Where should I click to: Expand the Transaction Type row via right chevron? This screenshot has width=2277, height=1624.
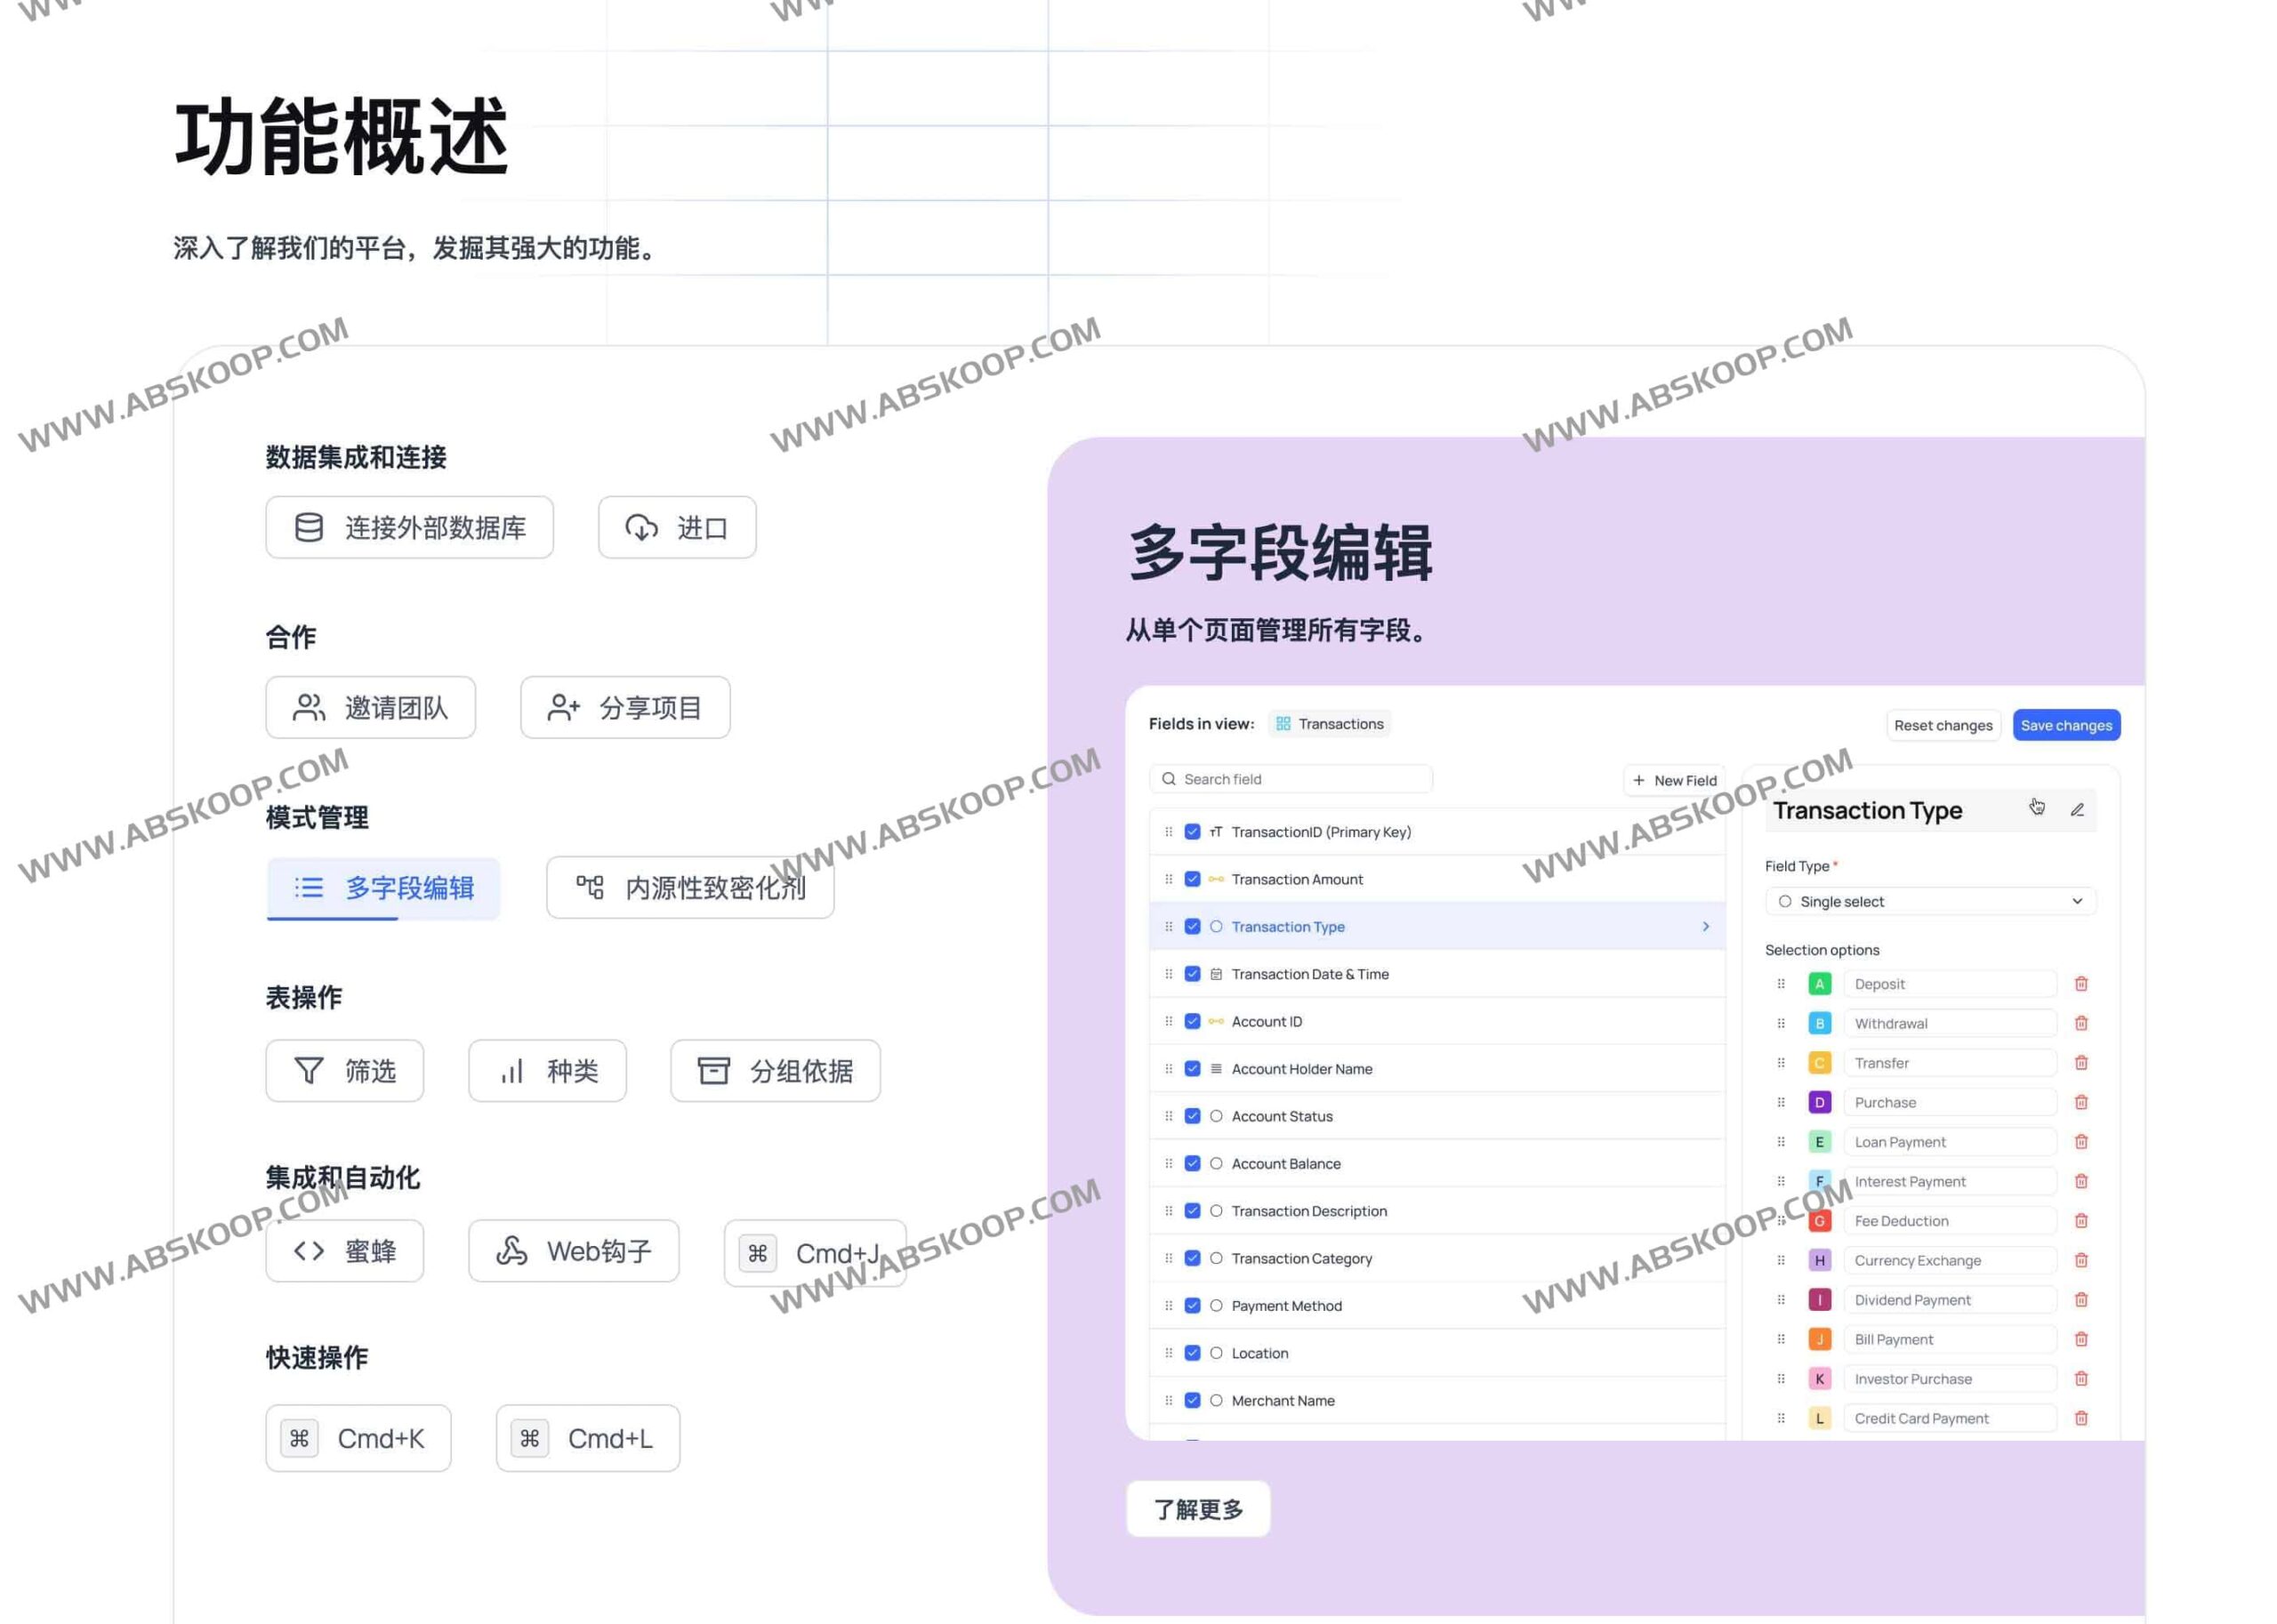click(1706, 926)
